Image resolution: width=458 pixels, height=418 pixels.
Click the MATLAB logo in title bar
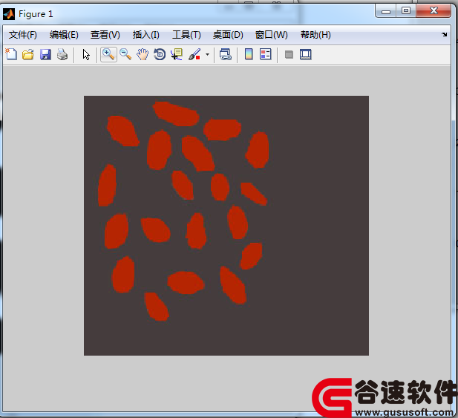pos(9,13)
